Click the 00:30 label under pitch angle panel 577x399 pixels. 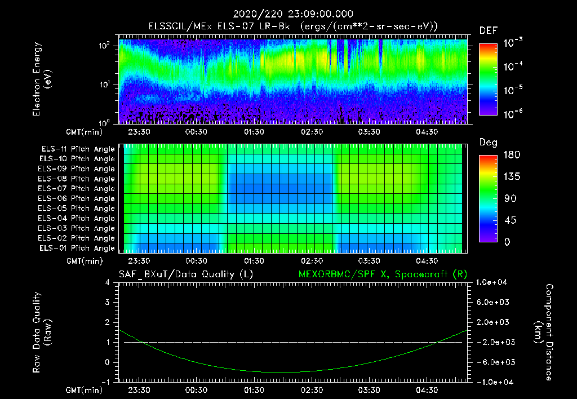pos(197,261)
